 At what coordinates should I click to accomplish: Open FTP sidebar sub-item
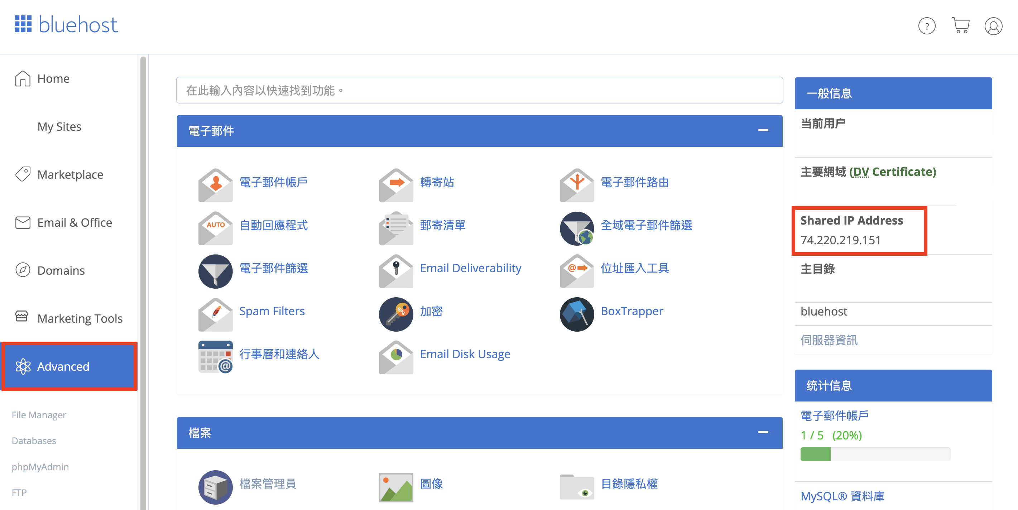(19, 492)
